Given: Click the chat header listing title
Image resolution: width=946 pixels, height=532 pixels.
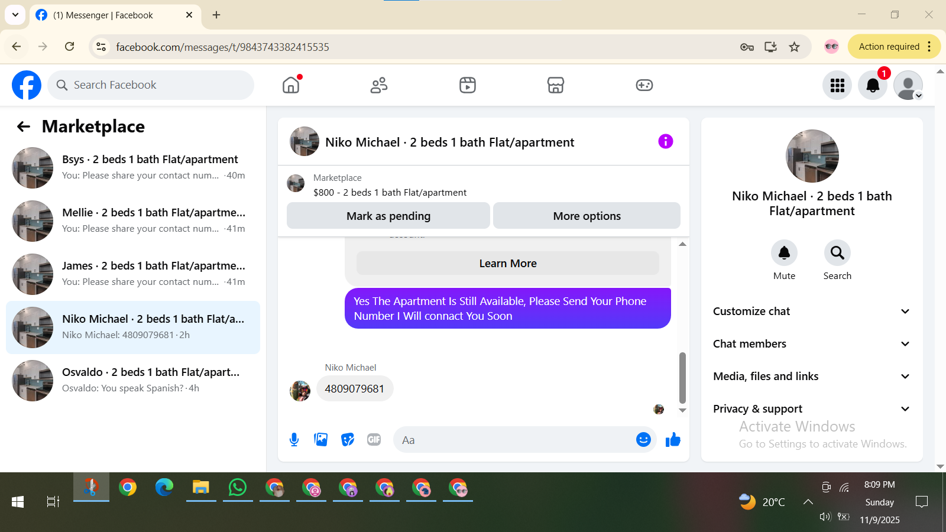Looking at the screenshot, I should point(449,142).
